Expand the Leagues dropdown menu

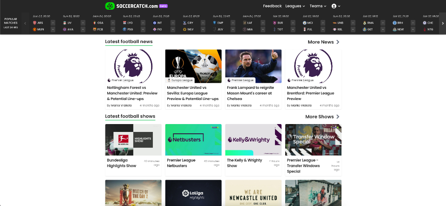point(295,6)
